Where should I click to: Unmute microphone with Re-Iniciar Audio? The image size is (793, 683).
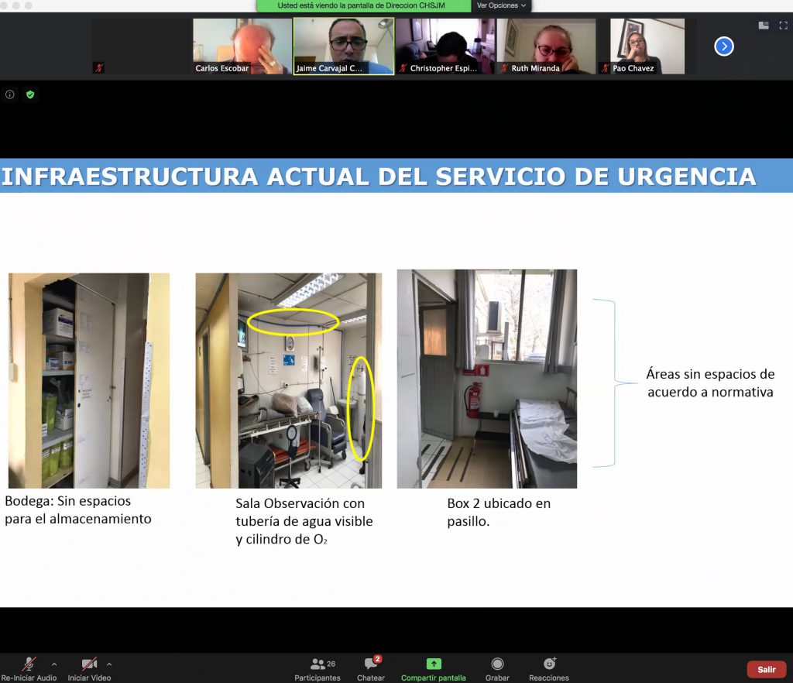[x=29, y=668]
